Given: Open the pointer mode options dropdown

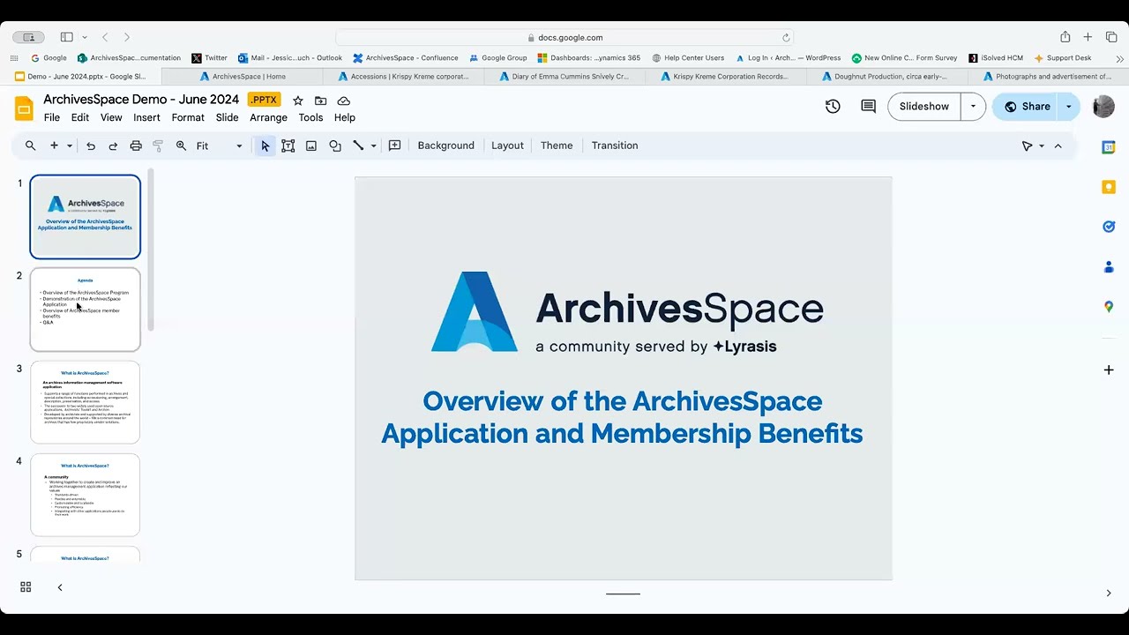Looking at the screenshot, I should (1042, 146).
